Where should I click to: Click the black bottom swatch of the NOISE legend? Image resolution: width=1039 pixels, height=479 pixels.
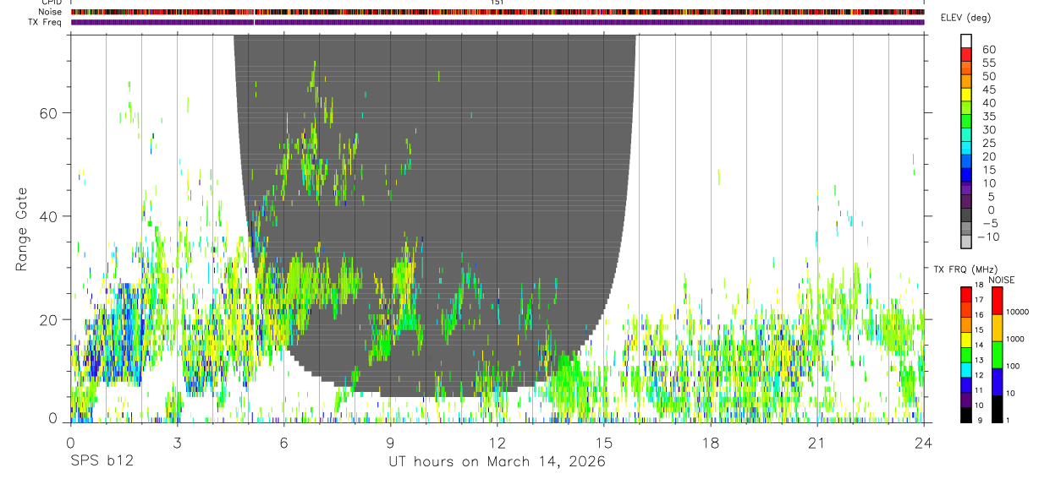(998, 409)
